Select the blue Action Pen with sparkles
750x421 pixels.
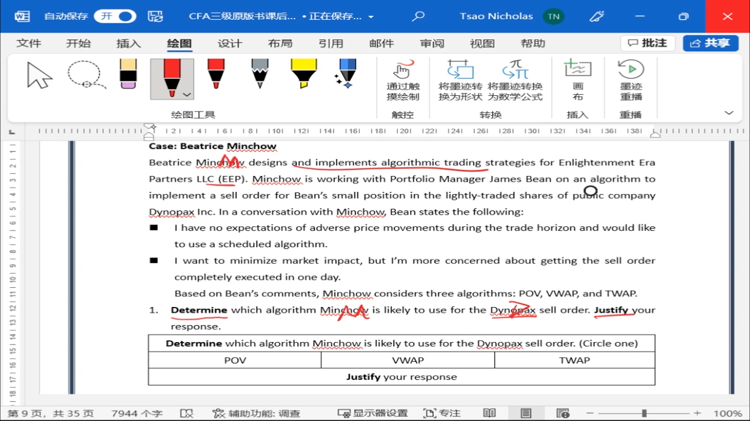tap(347, 75)
